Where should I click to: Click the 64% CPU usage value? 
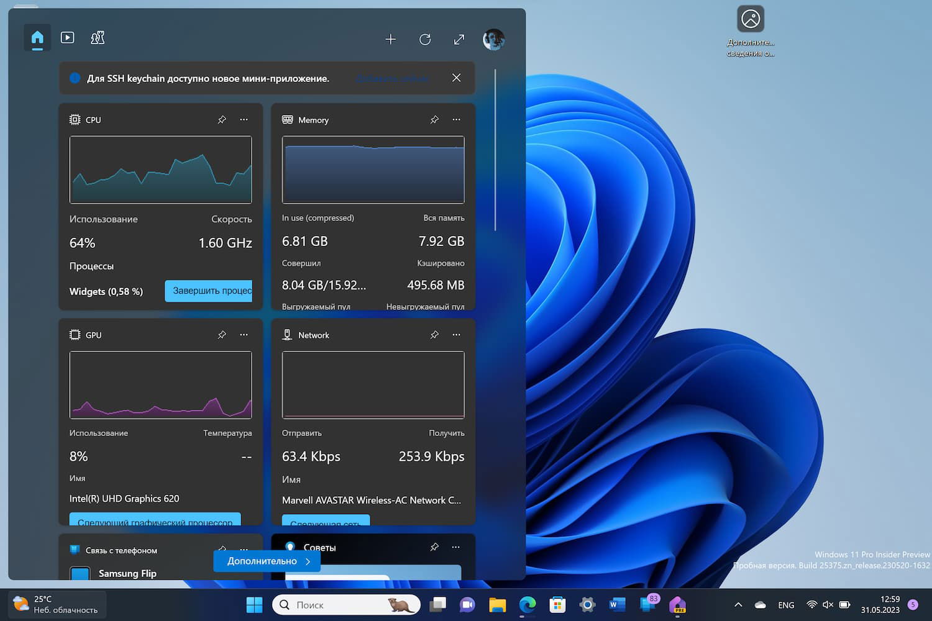point(83,243)
